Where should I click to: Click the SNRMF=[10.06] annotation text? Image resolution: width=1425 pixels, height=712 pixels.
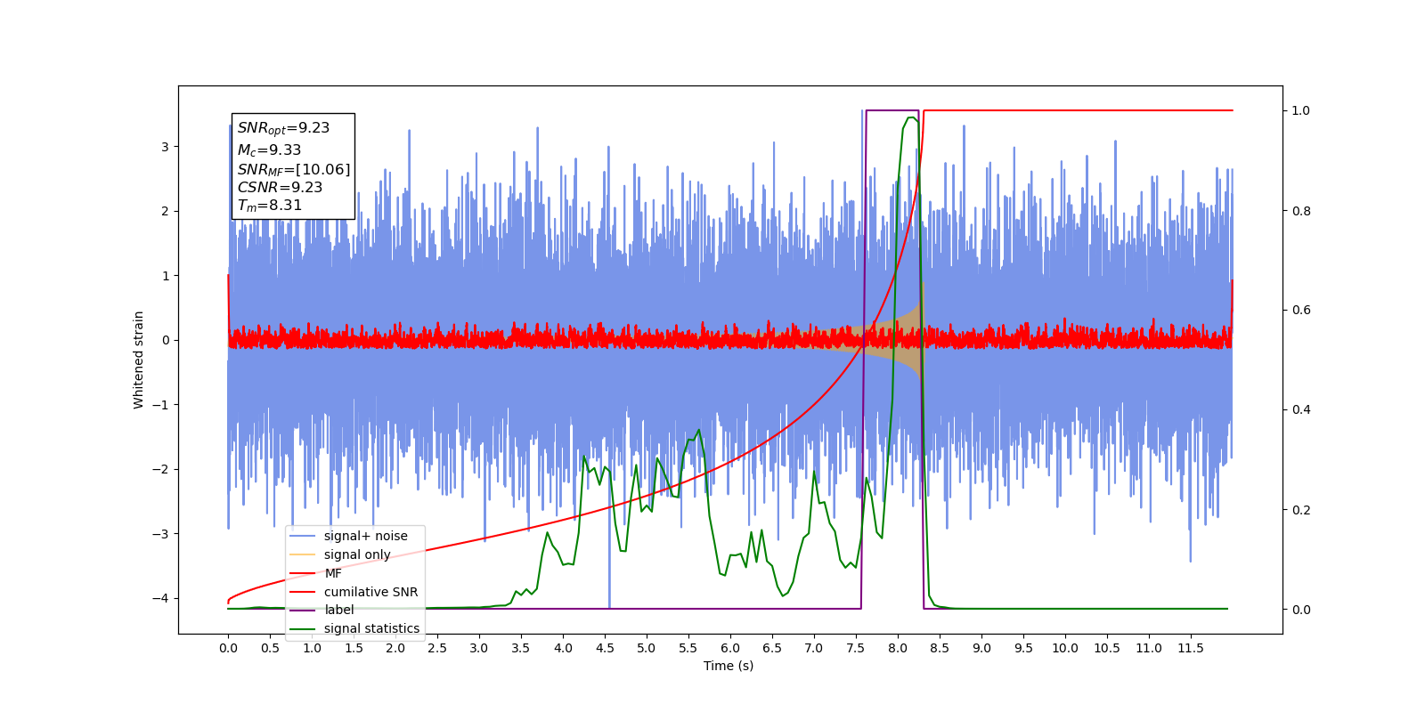(294, 169)
